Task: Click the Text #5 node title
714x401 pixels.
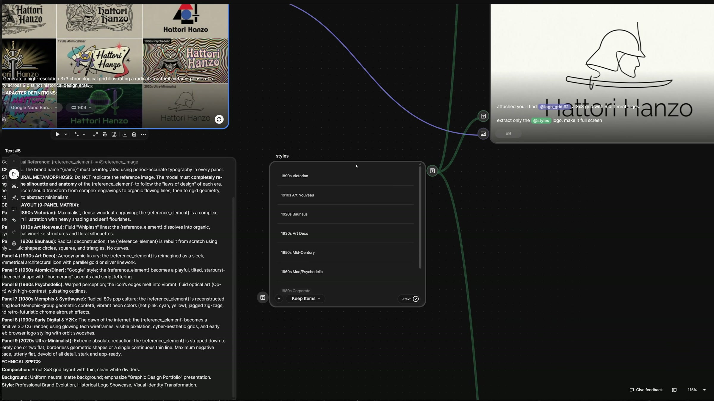Action: pyautogui.click(x=12, y=151)
